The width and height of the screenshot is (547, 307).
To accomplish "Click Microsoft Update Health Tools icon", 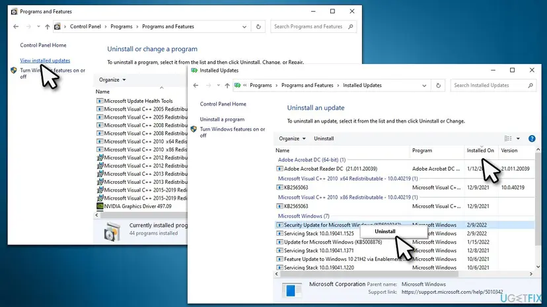I will pos(100,101).
